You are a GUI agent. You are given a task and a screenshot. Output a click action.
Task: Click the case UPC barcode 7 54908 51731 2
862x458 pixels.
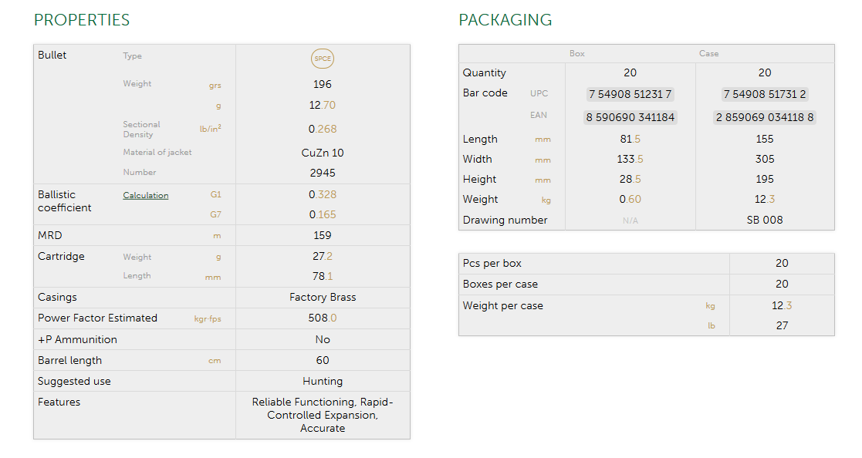coord(764,94)
